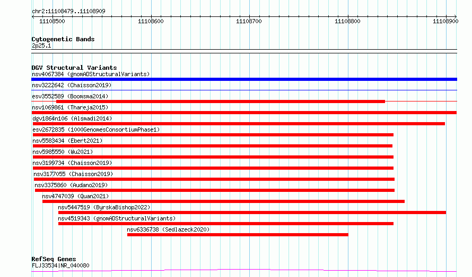472x277 pixels.
Task: Click the FLJ33534|NR_040080 gene label
Action: 60,265
